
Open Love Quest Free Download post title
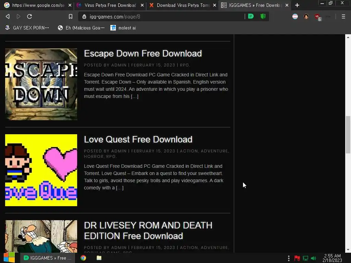click(138, 139)
